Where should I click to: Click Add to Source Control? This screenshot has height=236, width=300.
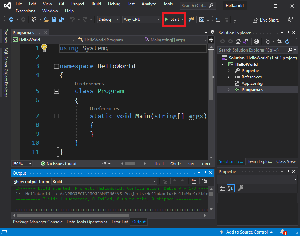[246, 232]
